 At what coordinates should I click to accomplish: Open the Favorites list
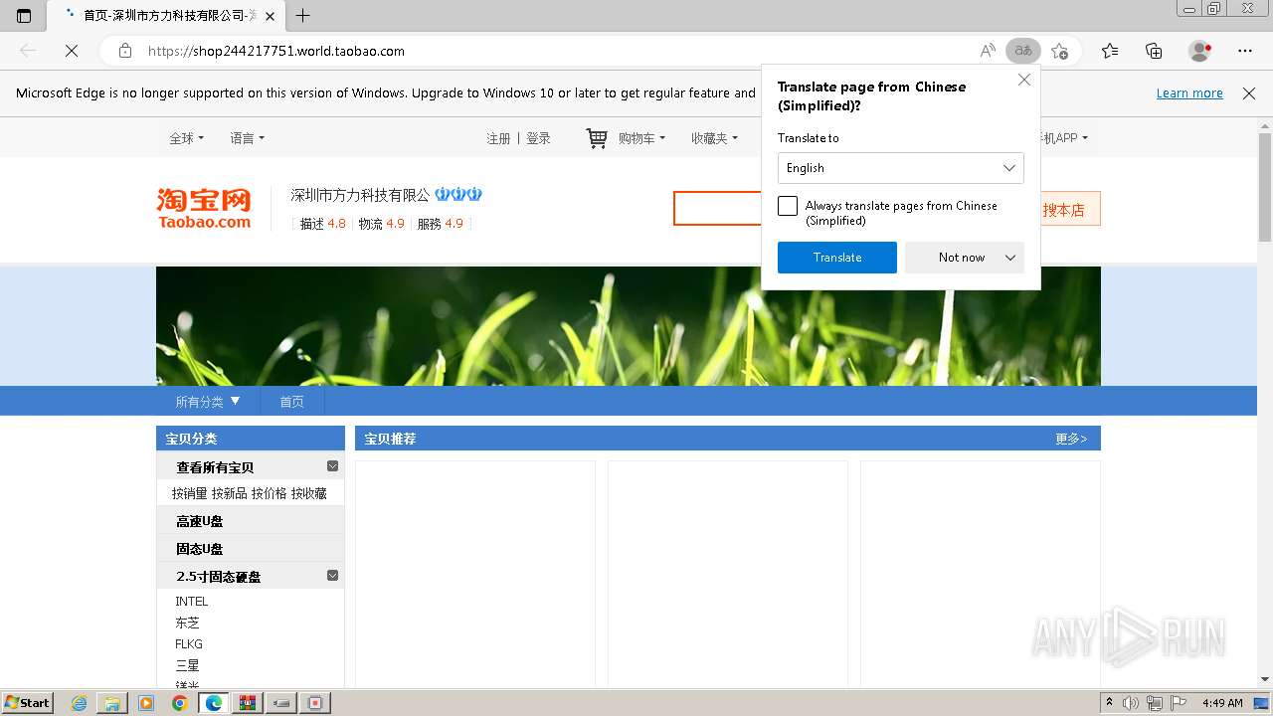(x=1110, y=51)
